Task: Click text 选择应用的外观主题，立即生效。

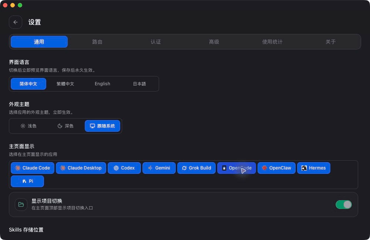Action: pos(41,112)
